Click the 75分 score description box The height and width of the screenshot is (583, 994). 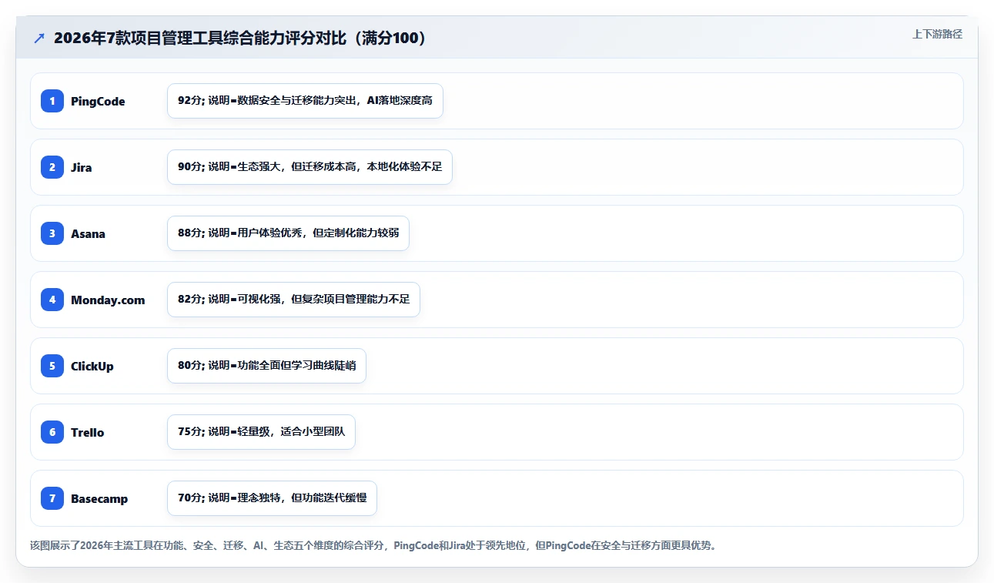261,432
